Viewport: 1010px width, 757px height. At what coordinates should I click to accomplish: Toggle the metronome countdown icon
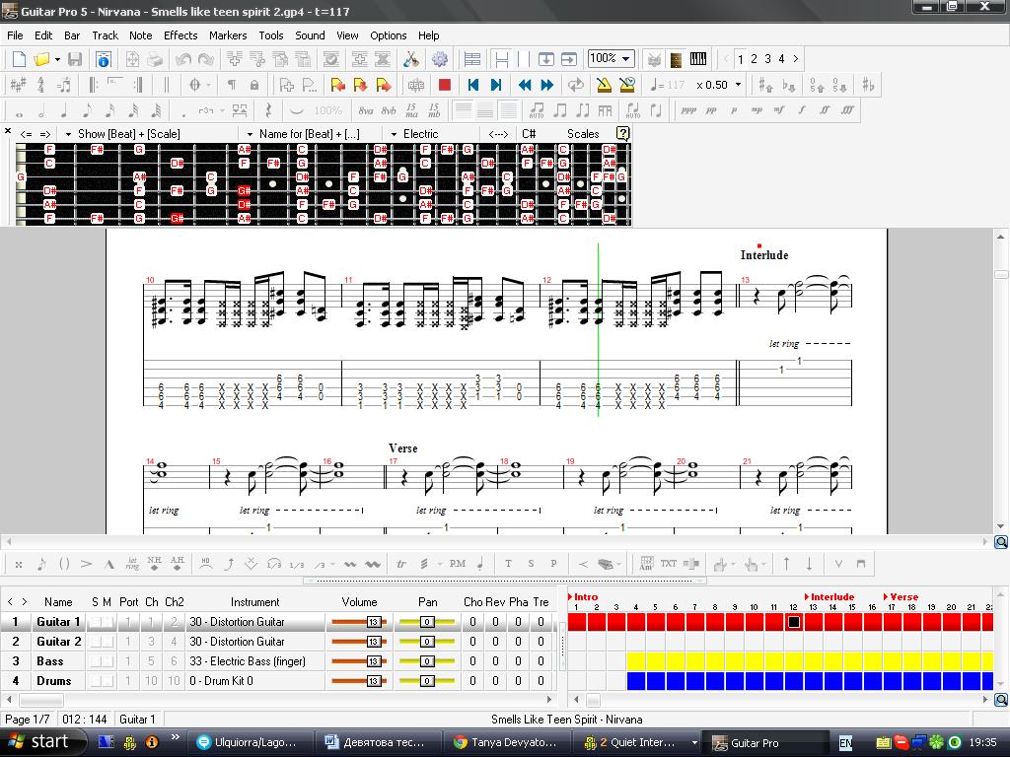coord(626,85)
